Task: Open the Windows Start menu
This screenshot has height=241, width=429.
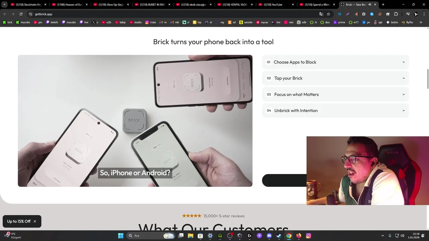Action: coord(121,236)
